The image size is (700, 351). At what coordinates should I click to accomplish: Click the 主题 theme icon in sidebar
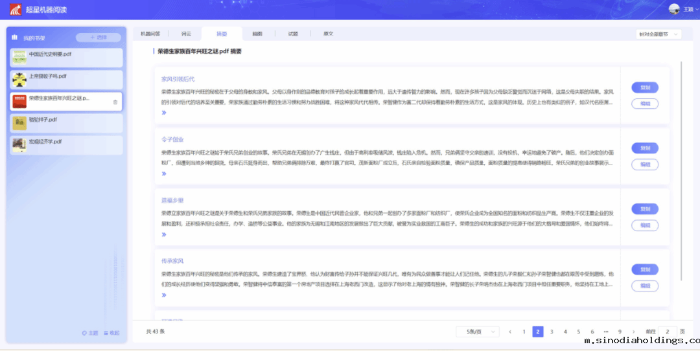click(x=84, y=333)
